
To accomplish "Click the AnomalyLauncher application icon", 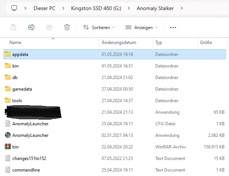I will tap(8, 135).
